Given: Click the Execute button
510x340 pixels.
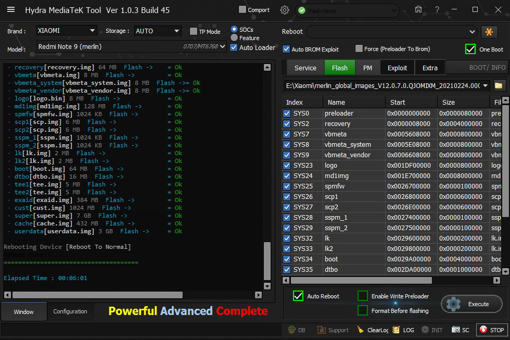Looking at the screenshot, I should pyautogui.click(x=471, y=304).
